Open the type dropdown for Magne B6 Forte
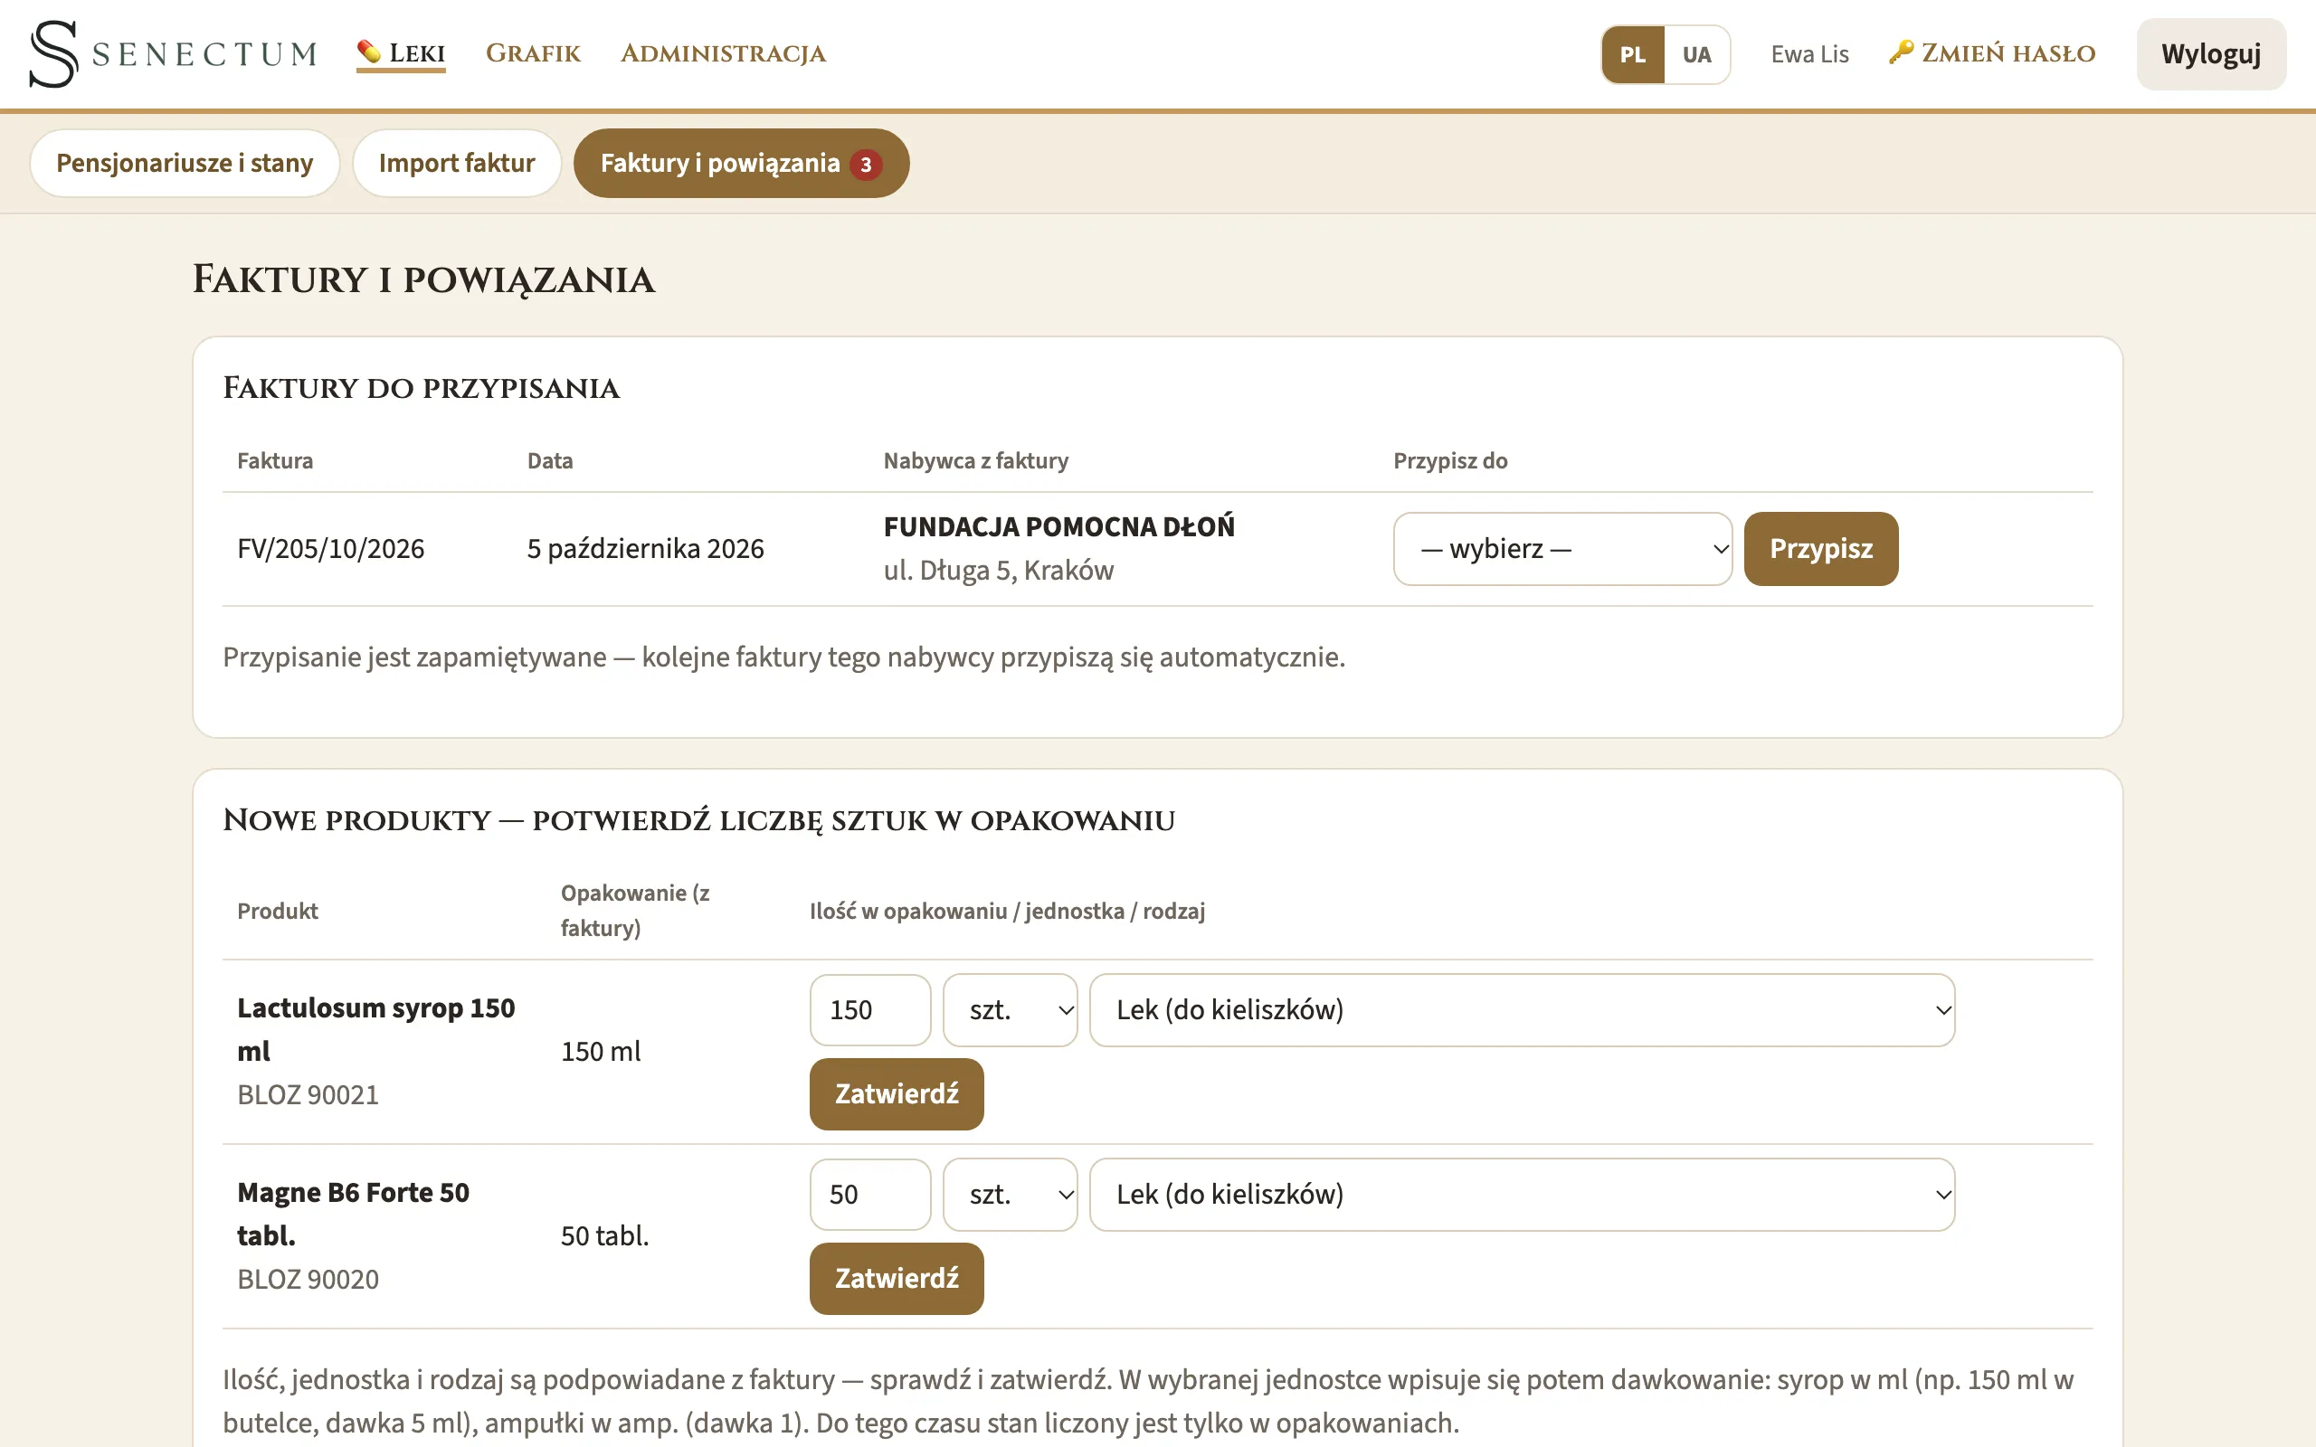Screen dimensions: 2316x1447 coord(1522,1196)
